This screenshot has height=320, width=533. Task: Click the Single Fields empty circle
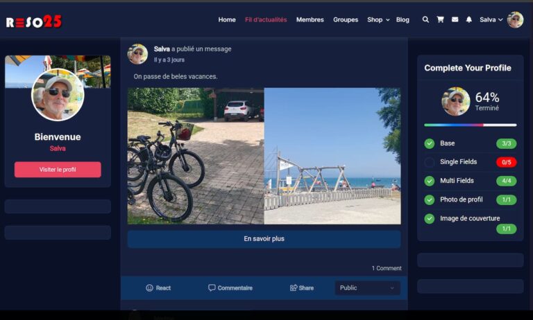[430, 162]
